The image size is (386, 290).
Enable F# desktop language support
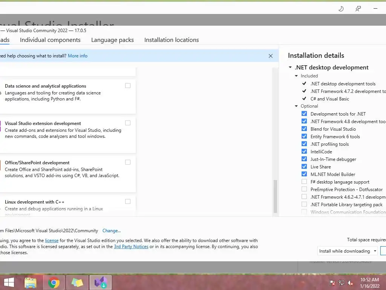[x=304, y=182]
